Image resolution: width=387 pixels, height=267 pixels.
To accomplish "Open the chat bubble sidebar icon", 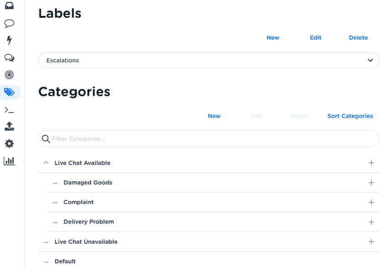I will [x=9, y=23].
